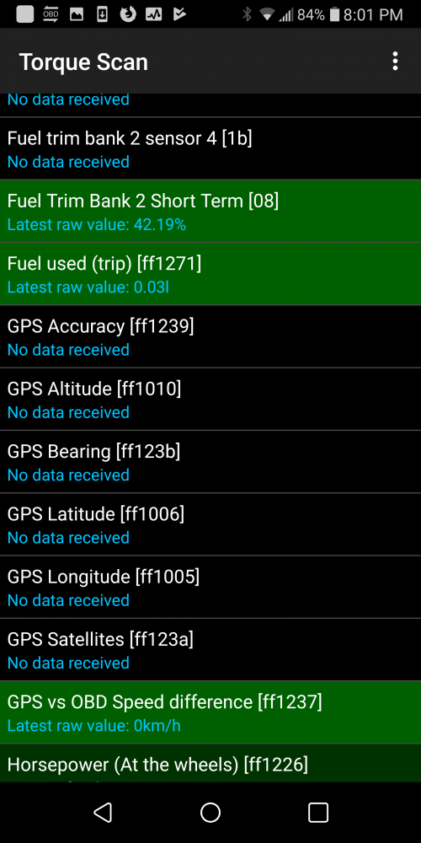421x843 pixels.
Task: Select Fuel Trim Bank 2 Short Term entry
Action: coord(210,212)
